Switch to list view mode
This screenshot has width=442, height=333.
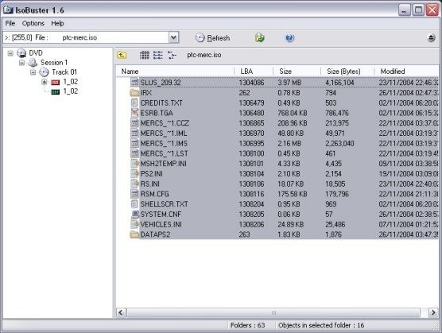(158, 55)
